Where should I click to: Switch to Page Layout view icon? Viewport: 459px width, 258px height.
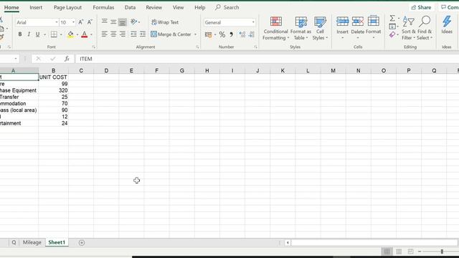[x=399, y=252]
